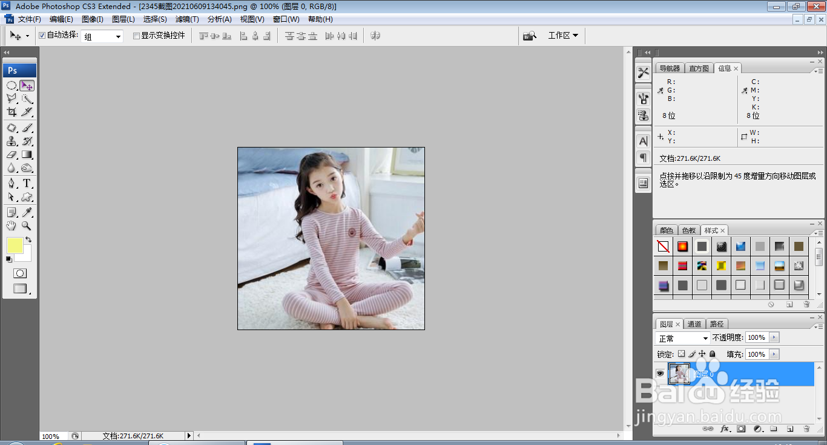Toggle lock all padlock icon
The height and width of the screenshot is (445, 827).
tap(712, 354)
